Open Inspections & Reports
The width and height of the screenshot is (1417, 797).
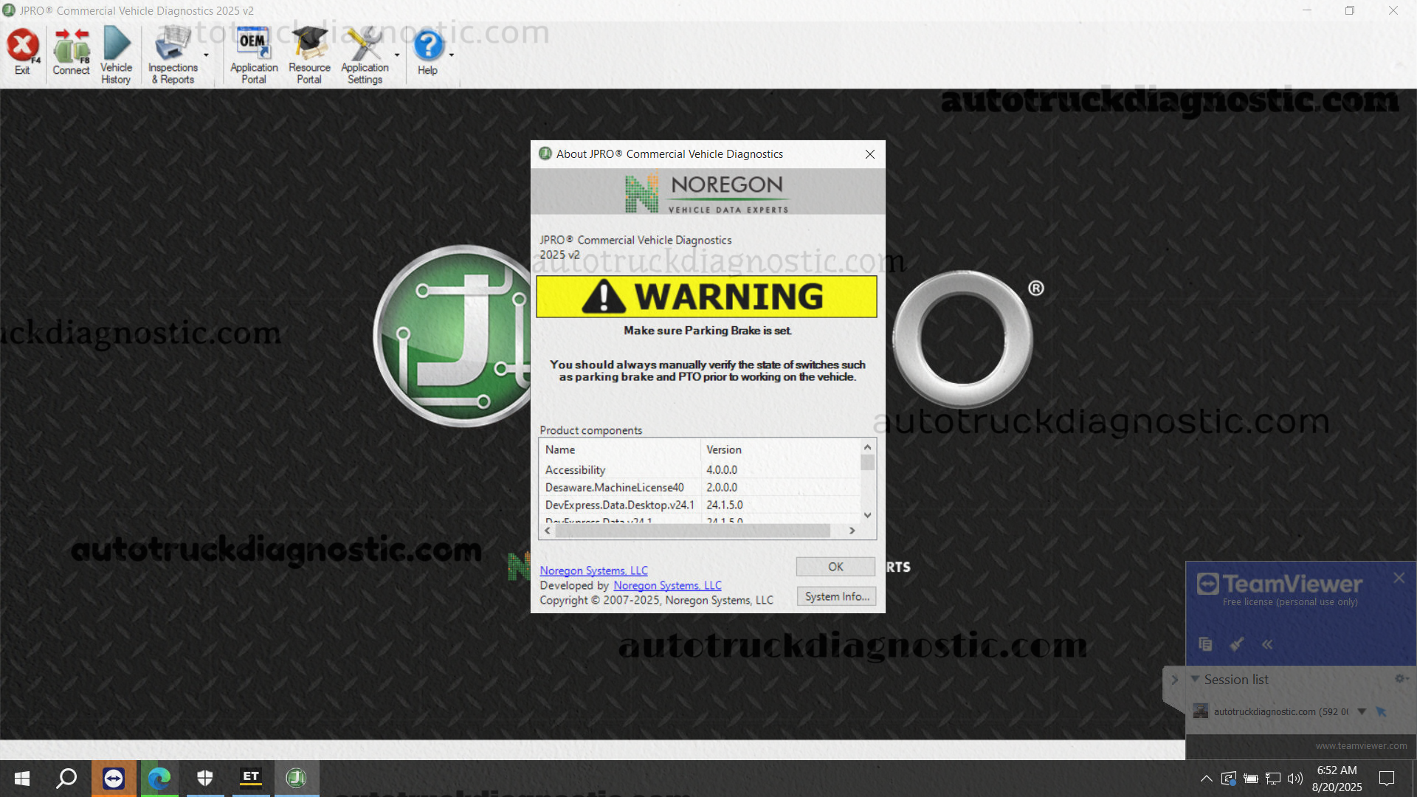(173, 55)
